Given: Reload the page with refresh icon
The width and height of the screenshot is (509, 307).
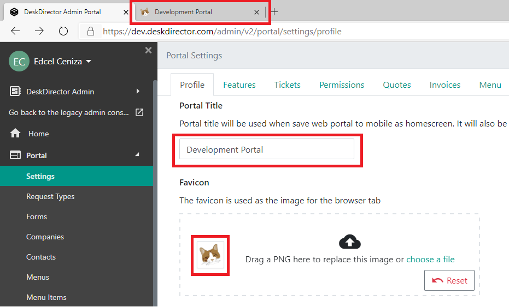Looking at the screenshot, I should point(63,31).
